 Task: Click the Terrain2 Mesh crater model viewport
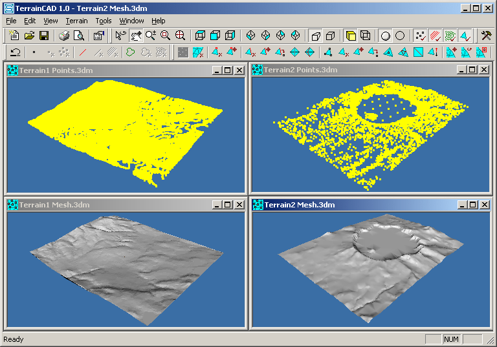[371, 269]
